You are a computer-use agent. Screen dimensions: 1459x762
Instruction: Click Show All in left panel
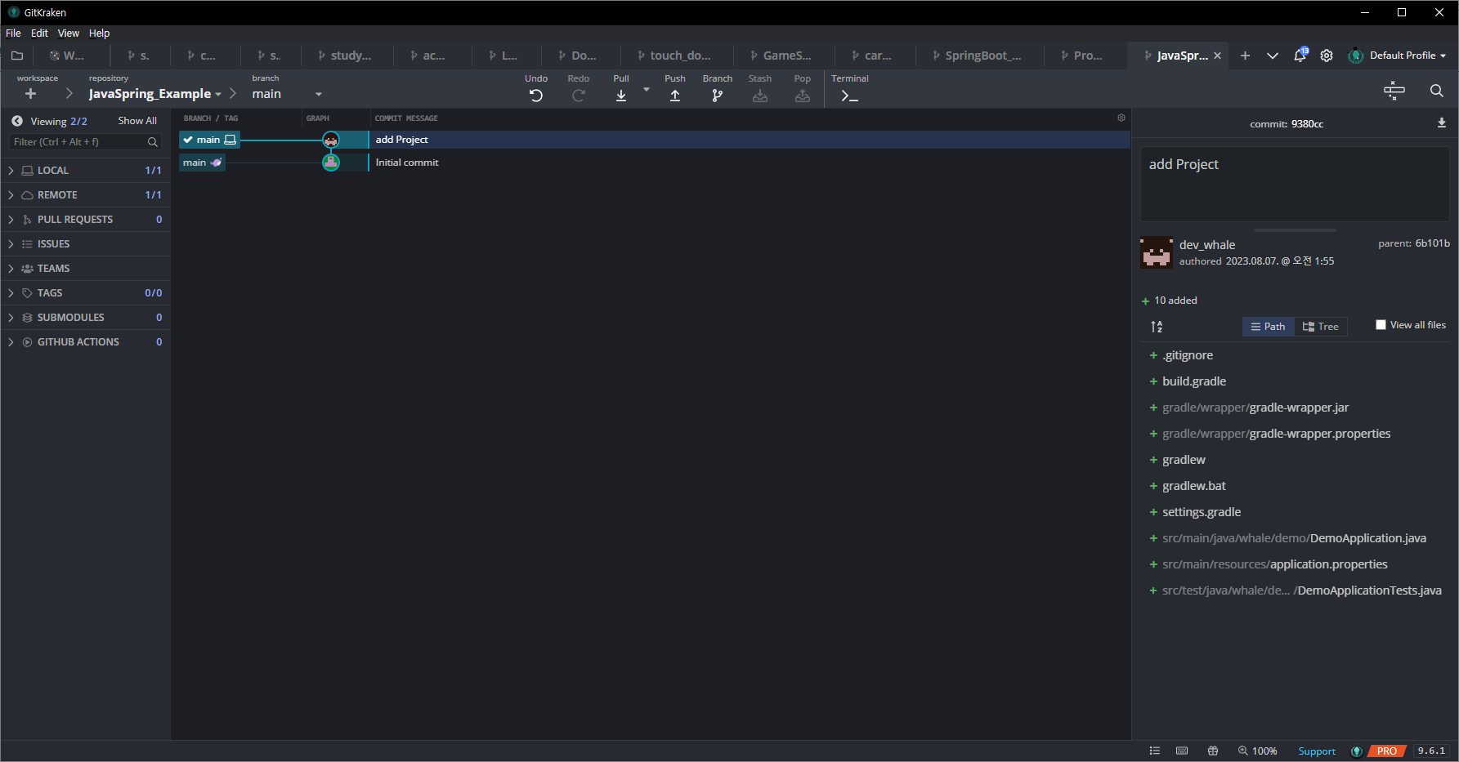tap(137, 121)
